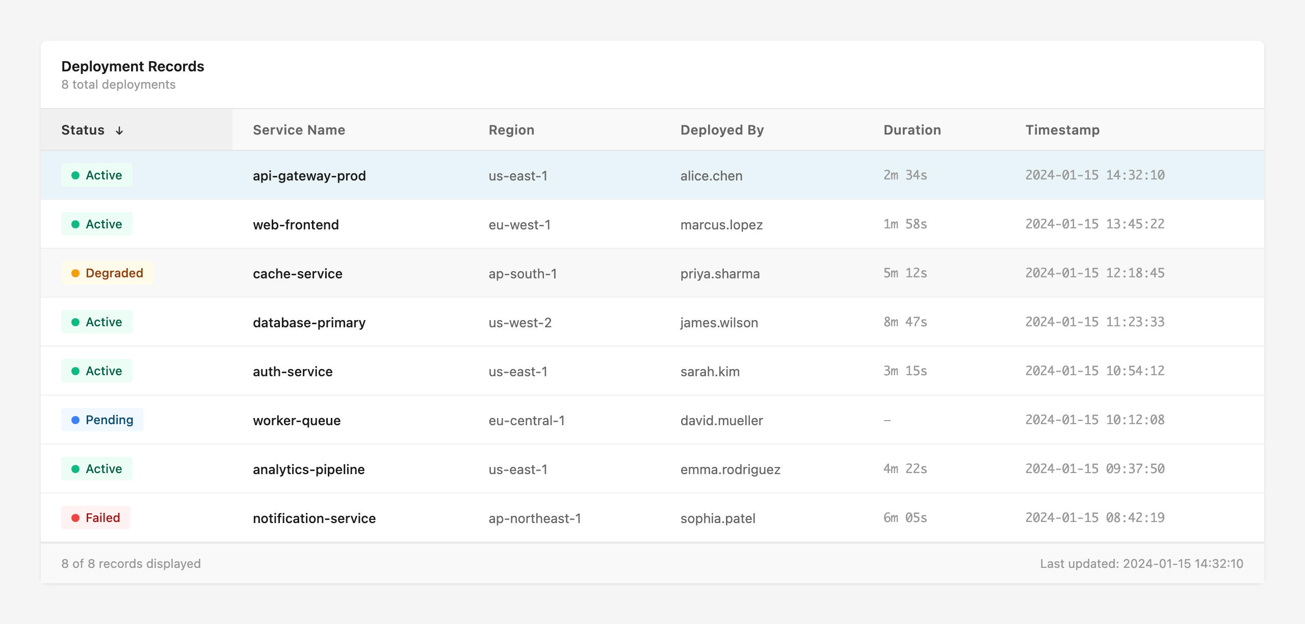The width and height of the screenshot is (1305, 624).
Task: Click the 2m 34s duration value
Action: 905,175
